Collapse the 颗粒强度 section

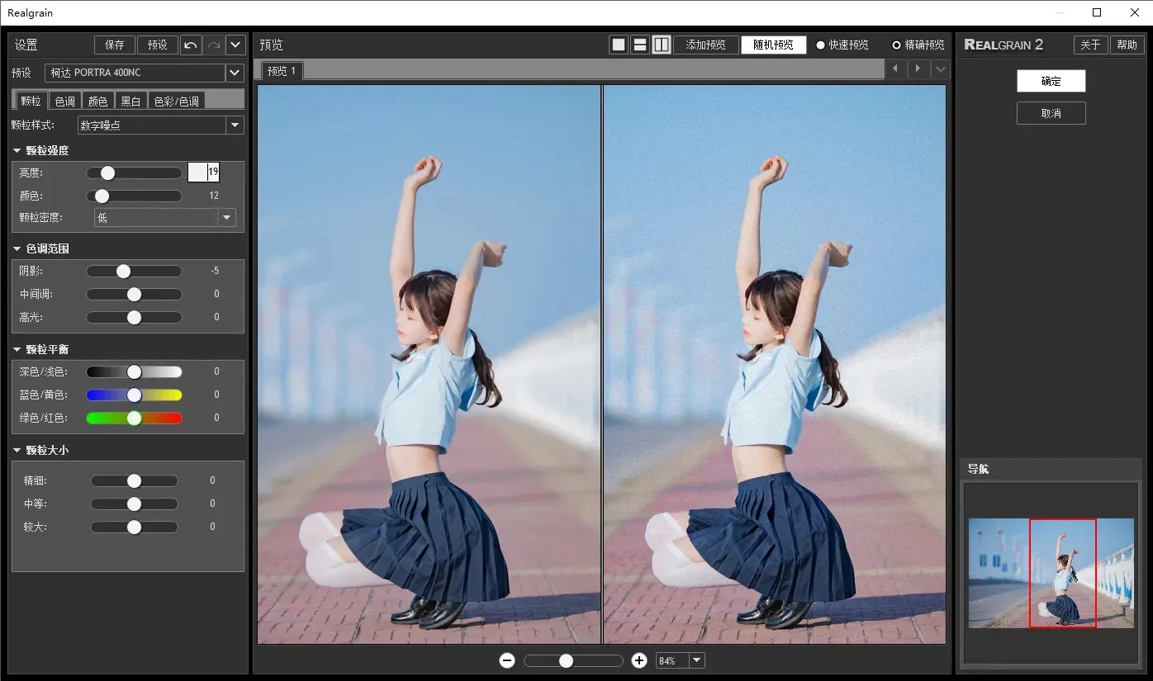coord(17,150)
